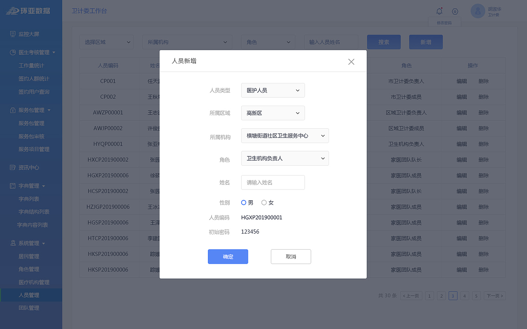Select the 男 gender radio button
Screen dimensions: 527x329
(243, 202)
